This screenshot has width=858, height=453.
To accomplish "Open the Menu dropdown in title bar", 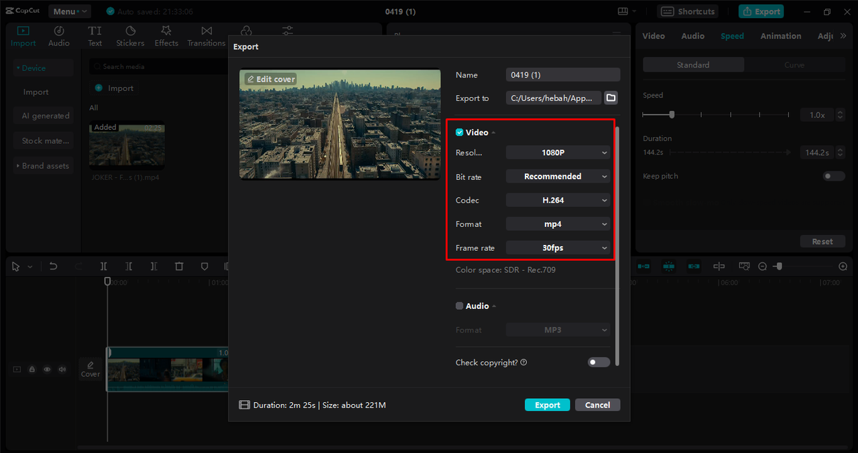I will 69,11.
